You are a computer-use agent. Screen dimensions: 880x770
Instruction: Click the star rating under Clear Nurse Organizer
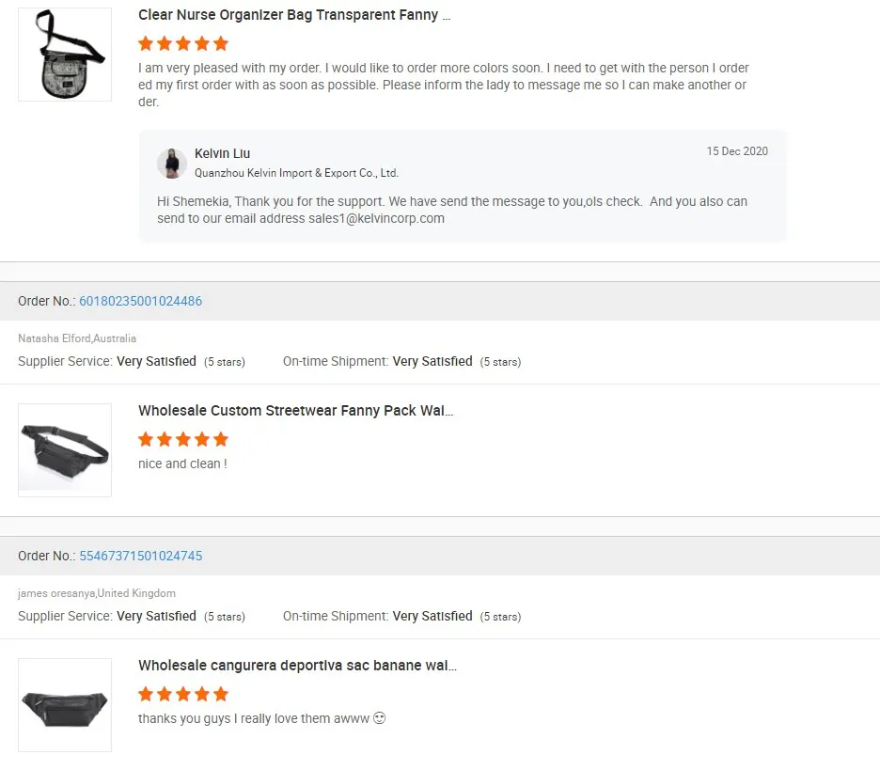(x=183, y=43)
